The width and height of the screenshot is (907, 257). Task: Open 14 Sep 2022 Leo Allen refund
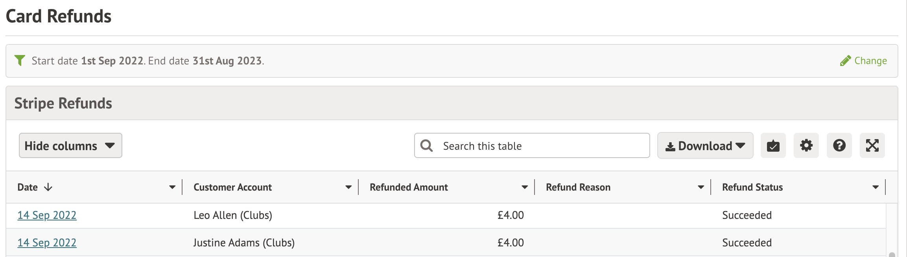point(47,215)
